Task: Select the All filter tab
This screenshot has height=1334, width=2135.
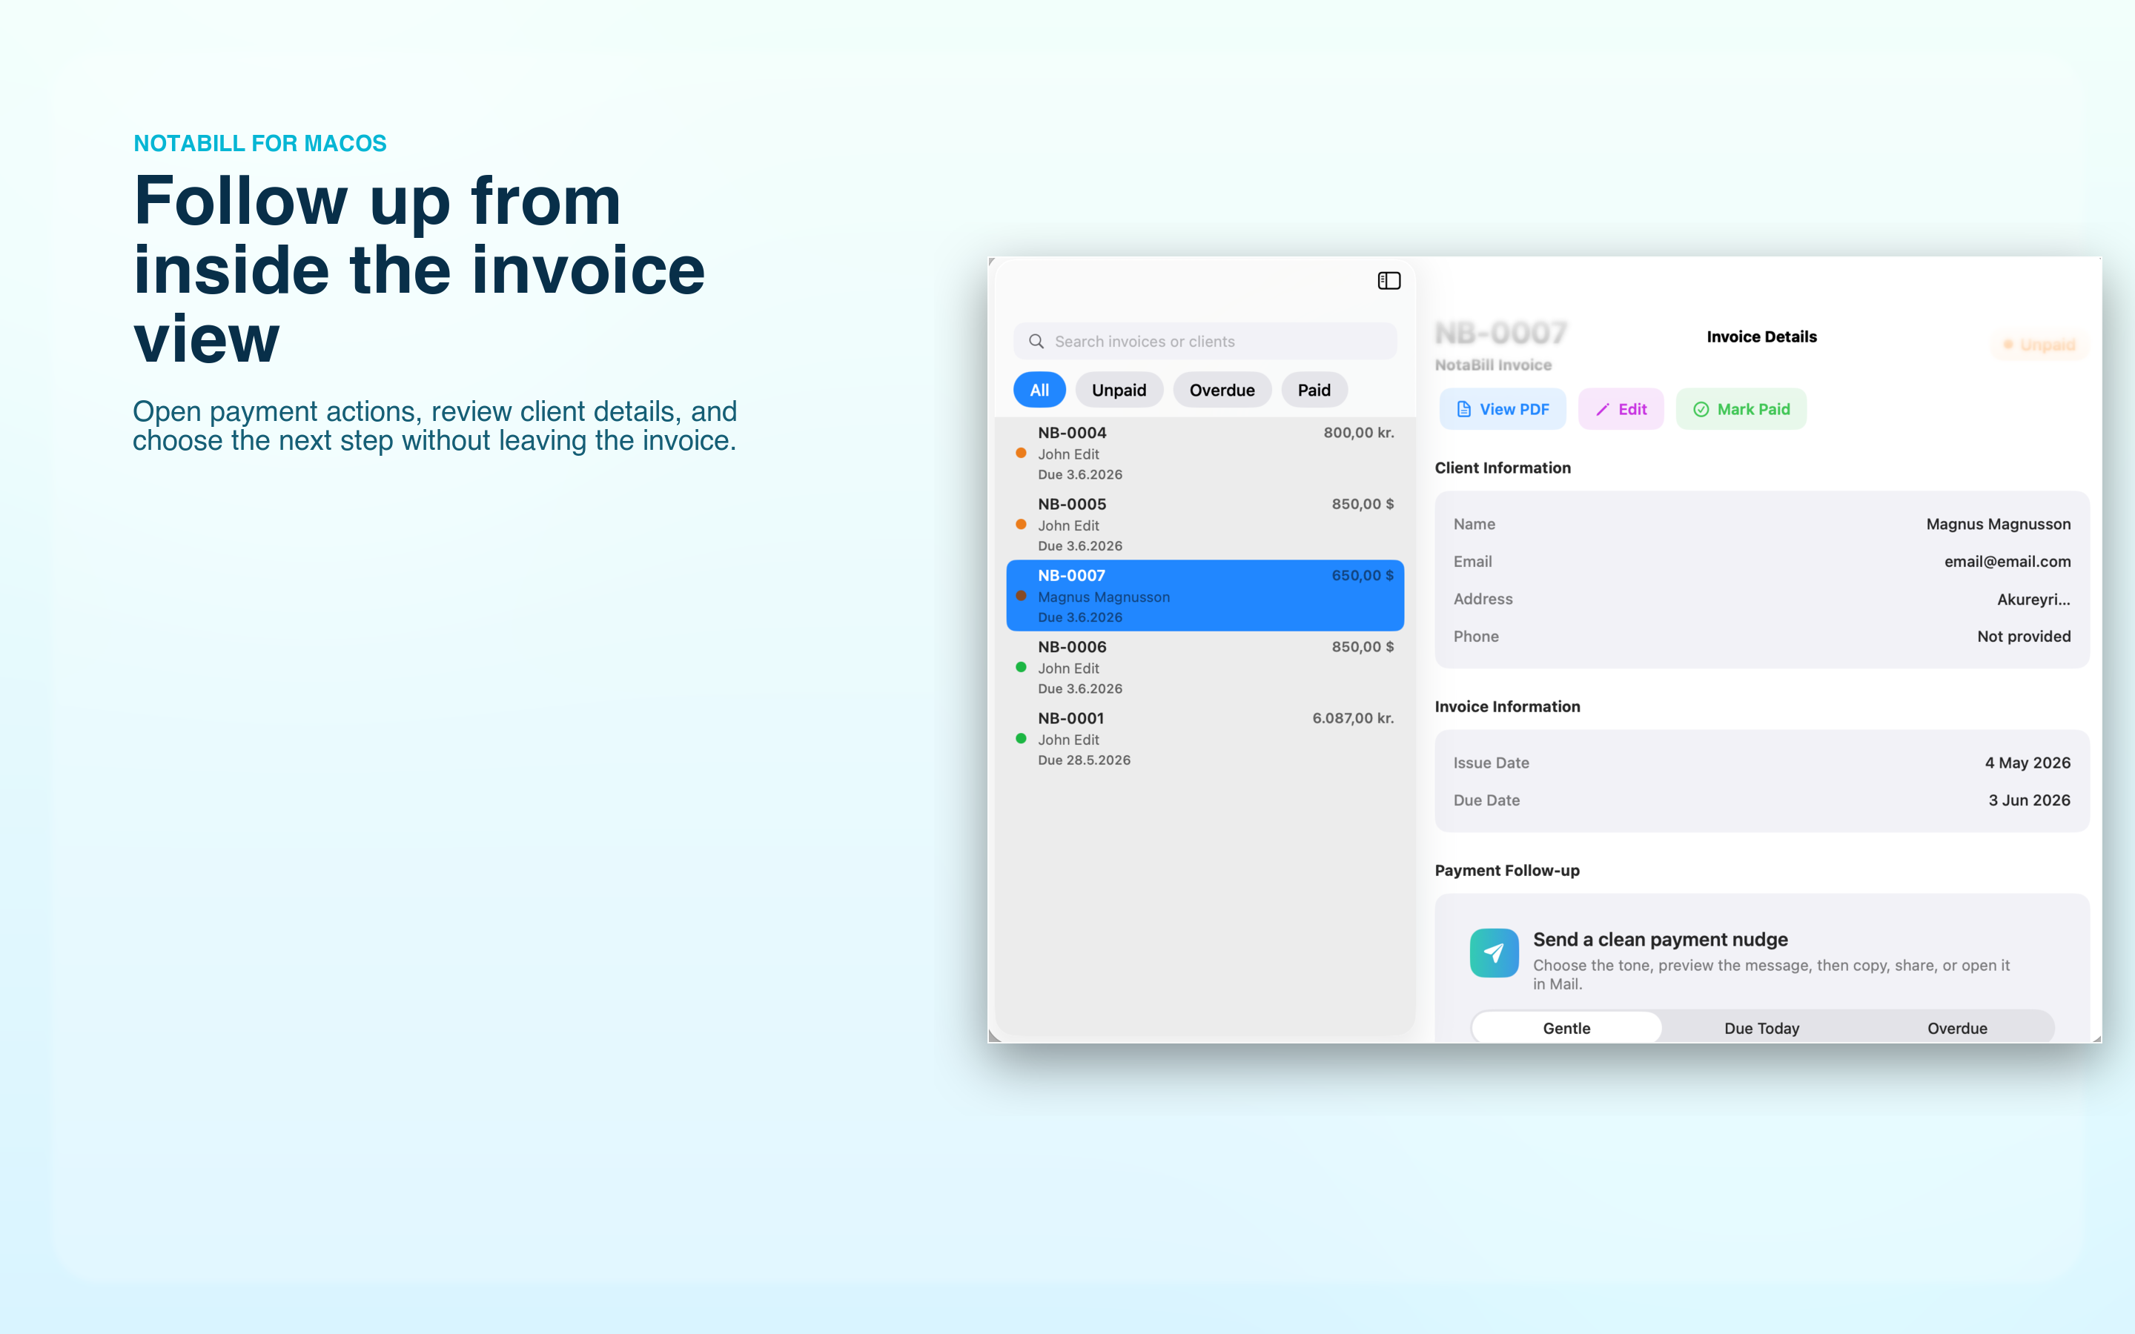Action: click(x=1039, y=390)
